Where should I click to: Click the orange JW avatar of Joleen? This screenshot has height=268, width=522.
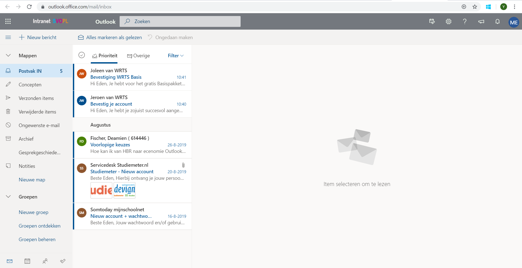[82, 74]
